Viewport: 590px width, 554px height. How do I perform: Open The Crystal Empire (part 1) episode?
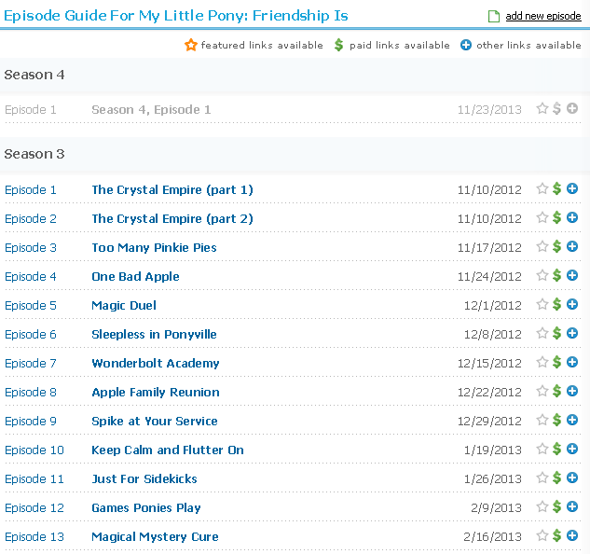coord(172,189)
